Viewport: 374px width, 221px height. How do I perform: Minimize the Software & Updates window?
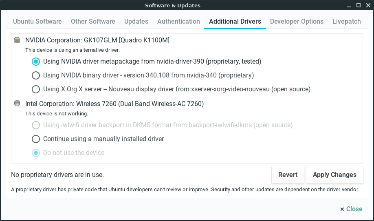coord(349,6)
